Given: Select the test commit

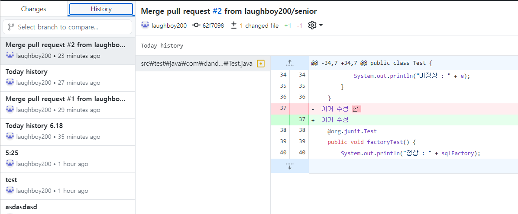Looking at the screenshot, I should 68,186.
